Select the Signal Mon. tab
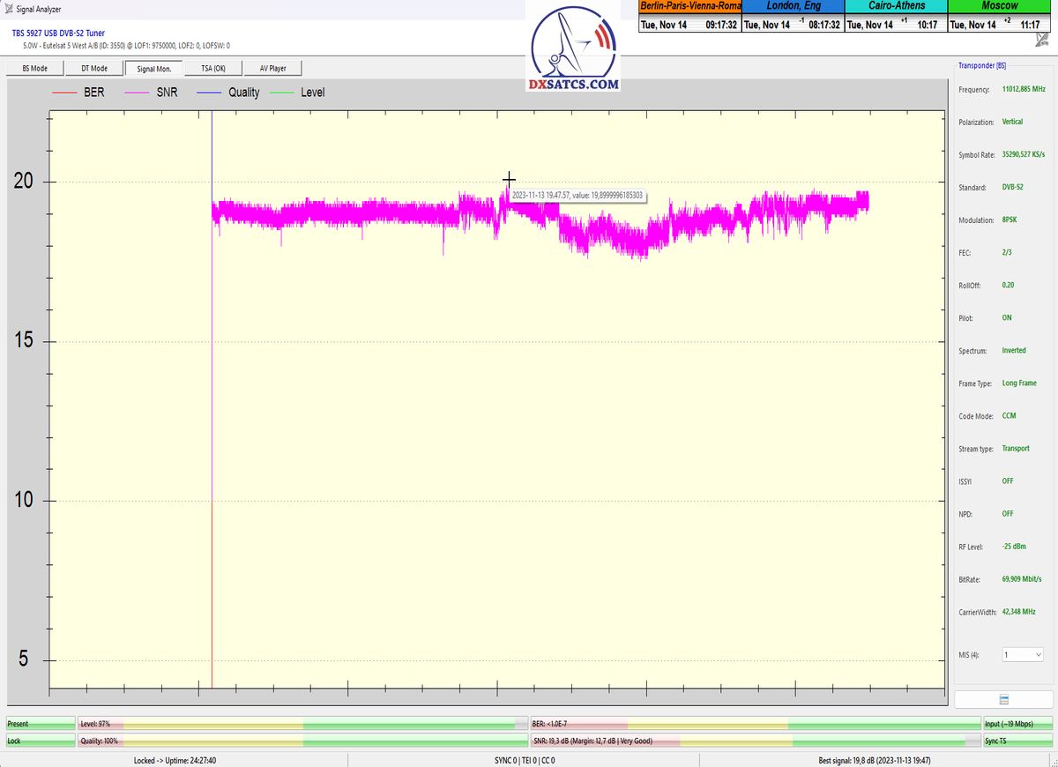 click(x=153, y=68)
